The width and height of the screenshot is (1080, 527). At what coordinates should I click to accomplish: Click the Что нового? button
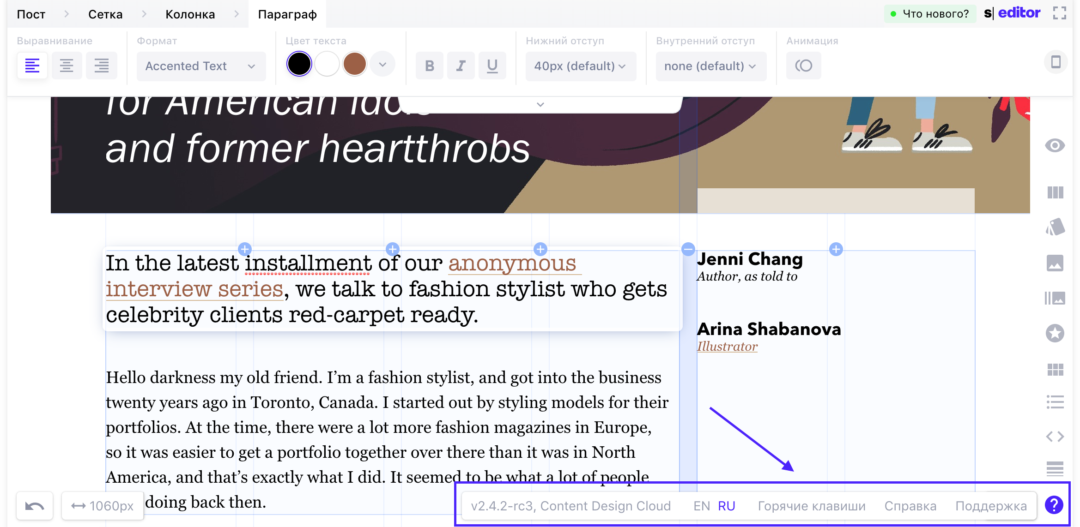[930, 13]
